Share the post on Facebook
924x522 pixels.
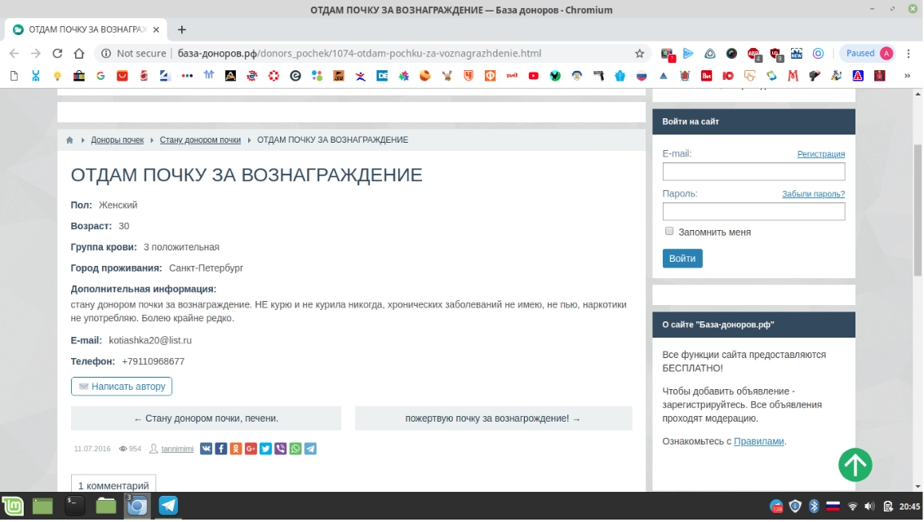[x=221, y=449]
